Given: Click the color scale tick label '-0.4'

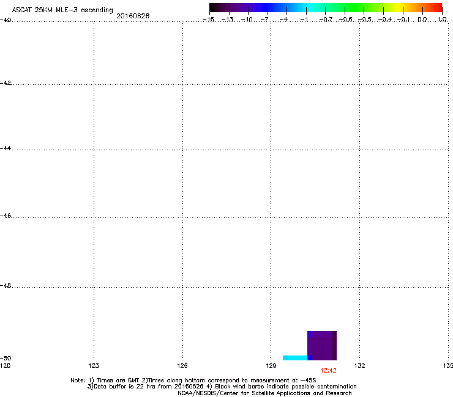Looking at the screenshot, I should coord(385,20).
